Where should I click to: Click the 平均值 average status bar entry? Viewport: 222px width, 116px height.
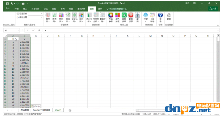[x=131, y=114]
